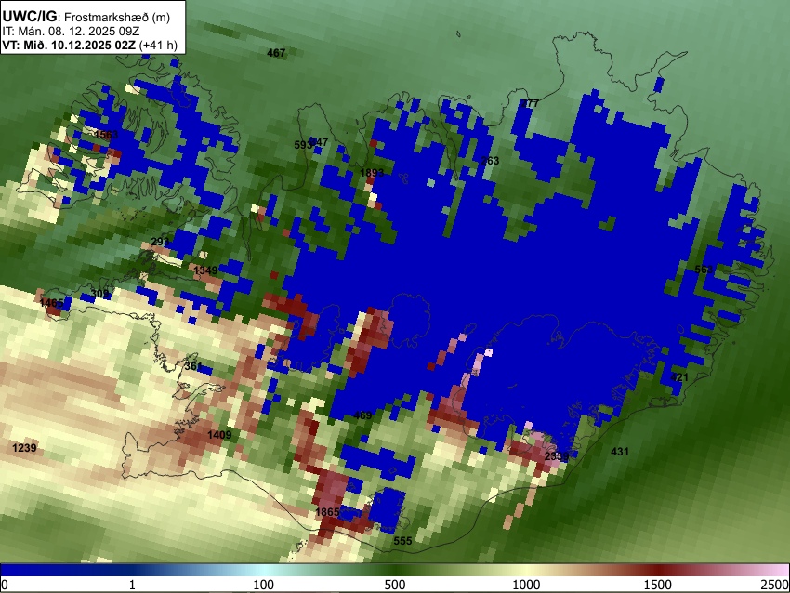Screen dimensions: 790x593
Task: Select the 'VT: Mið. 10.12.2025 02Z (+41 h)' line
Action: click(89, 45)
